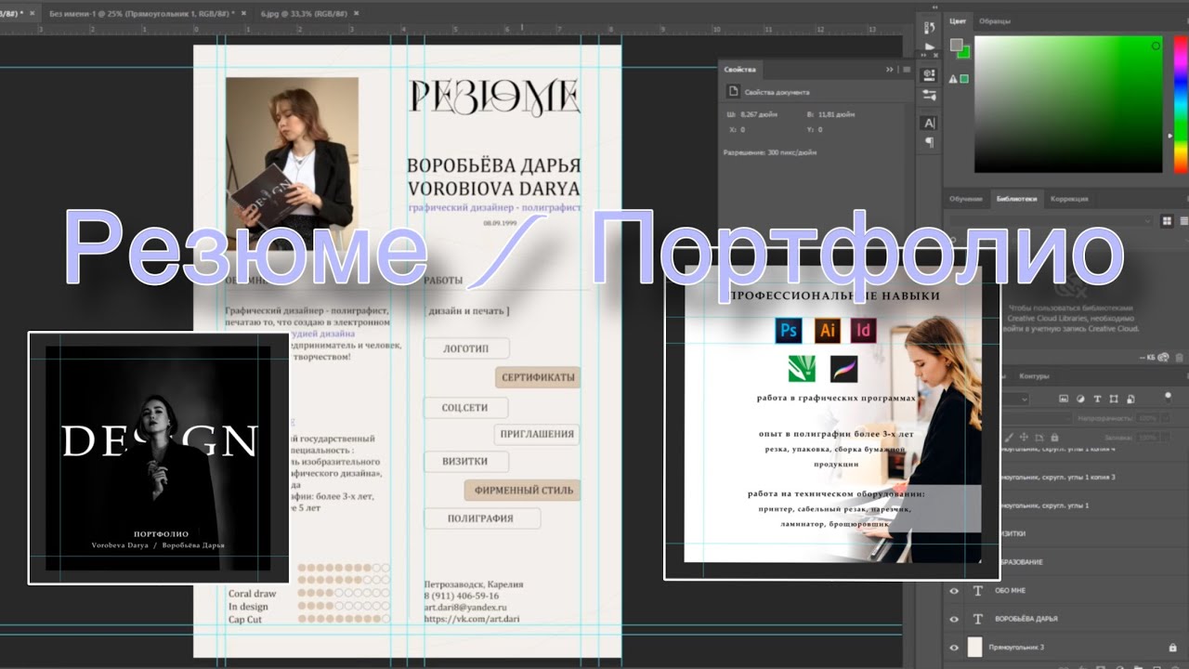Click the gamut replacement color swatch
Screen dimensions: 1189x669
[x=964, y=79]
